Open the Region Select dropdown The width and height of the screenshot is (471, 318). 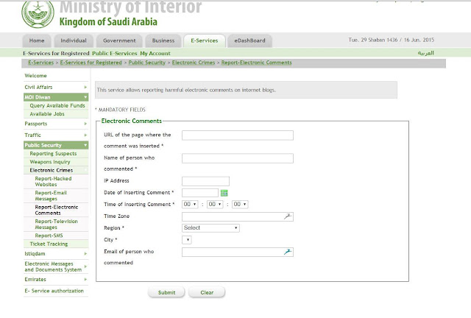[x=210, y=228]
